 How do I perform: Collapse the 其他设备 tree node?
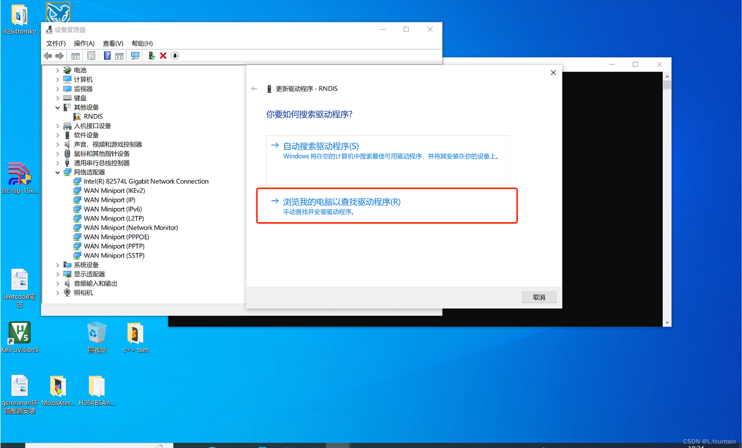[58, 108]
